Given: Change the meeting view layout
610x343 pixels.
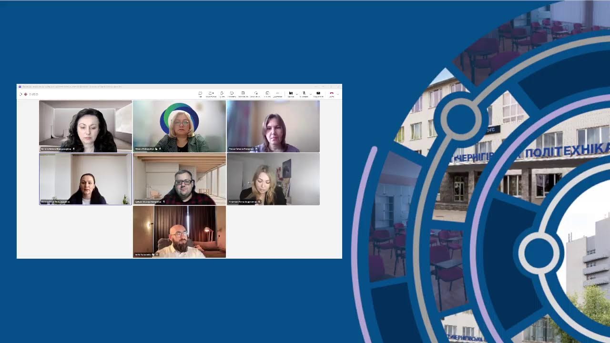Looking at the screenshot, I should [243, 94].
